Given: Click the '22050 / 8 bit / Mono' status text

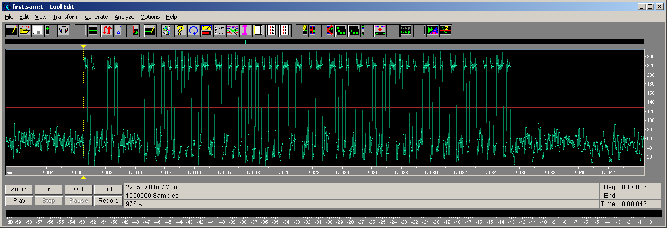Looking at the screenshot, I should click(x=154, y=187).
